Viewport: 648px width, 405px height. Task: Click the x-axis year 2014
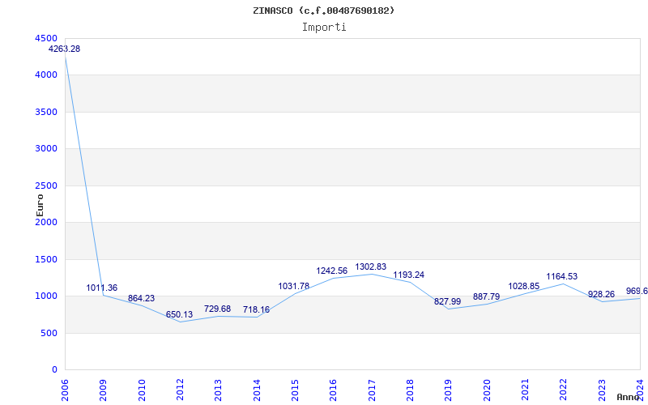[x=257, y=390]
